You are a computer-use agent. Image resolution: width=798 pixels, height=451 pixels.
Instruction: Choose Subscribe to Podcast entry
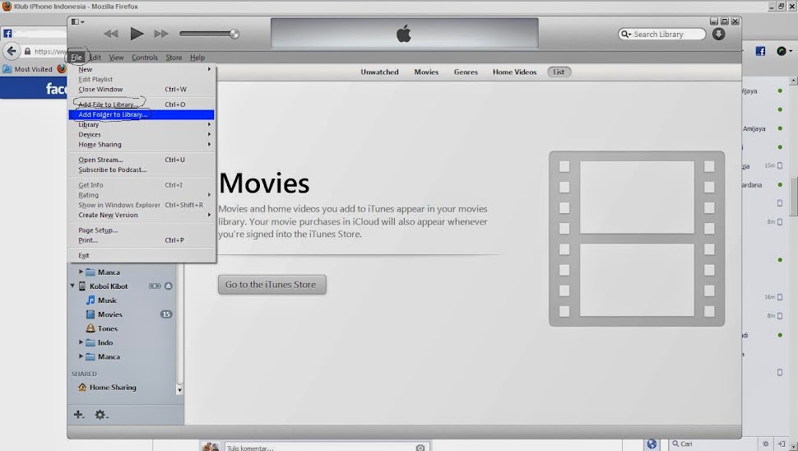coord(142,170)
